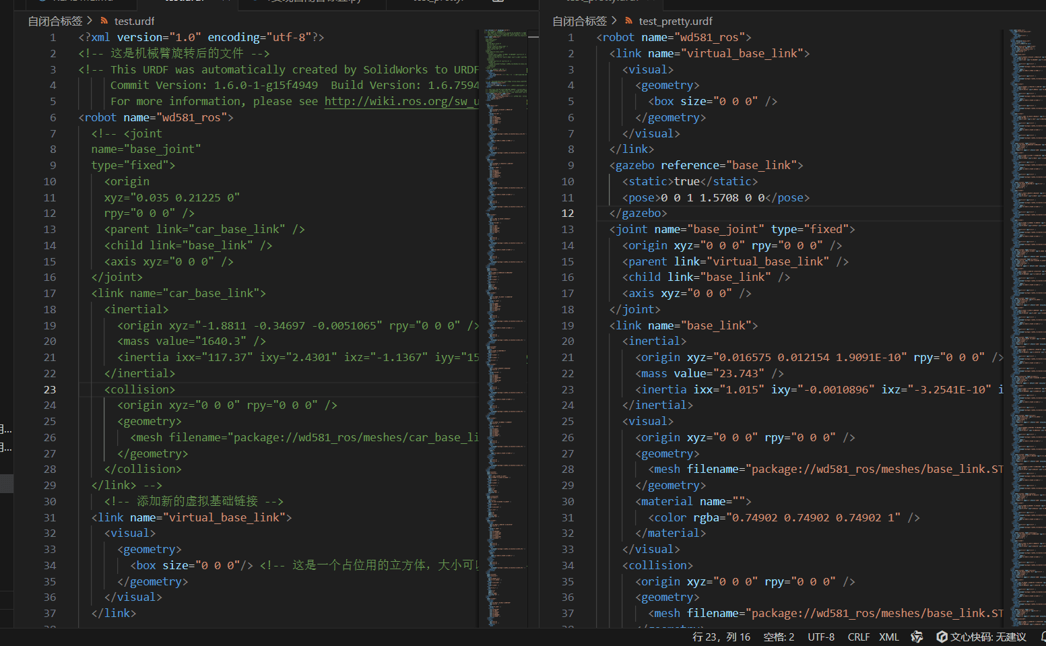Open the wiki.ros.org link on line 5
Image resolution: width=1046 pixels, height=646 pixels.
click(x=401, y=102)
